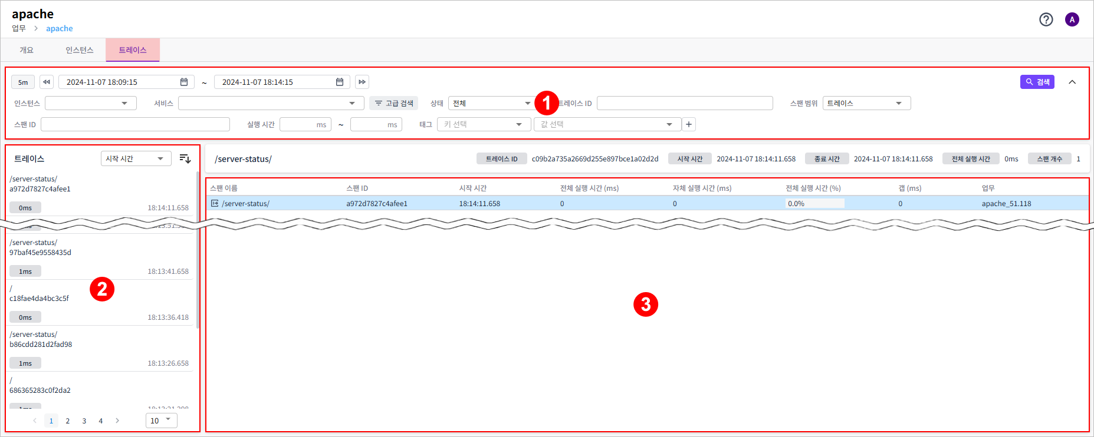Open the end date calendar picker icon
This screenshot has height=437, width=1094.
click(x=340, y=82)
